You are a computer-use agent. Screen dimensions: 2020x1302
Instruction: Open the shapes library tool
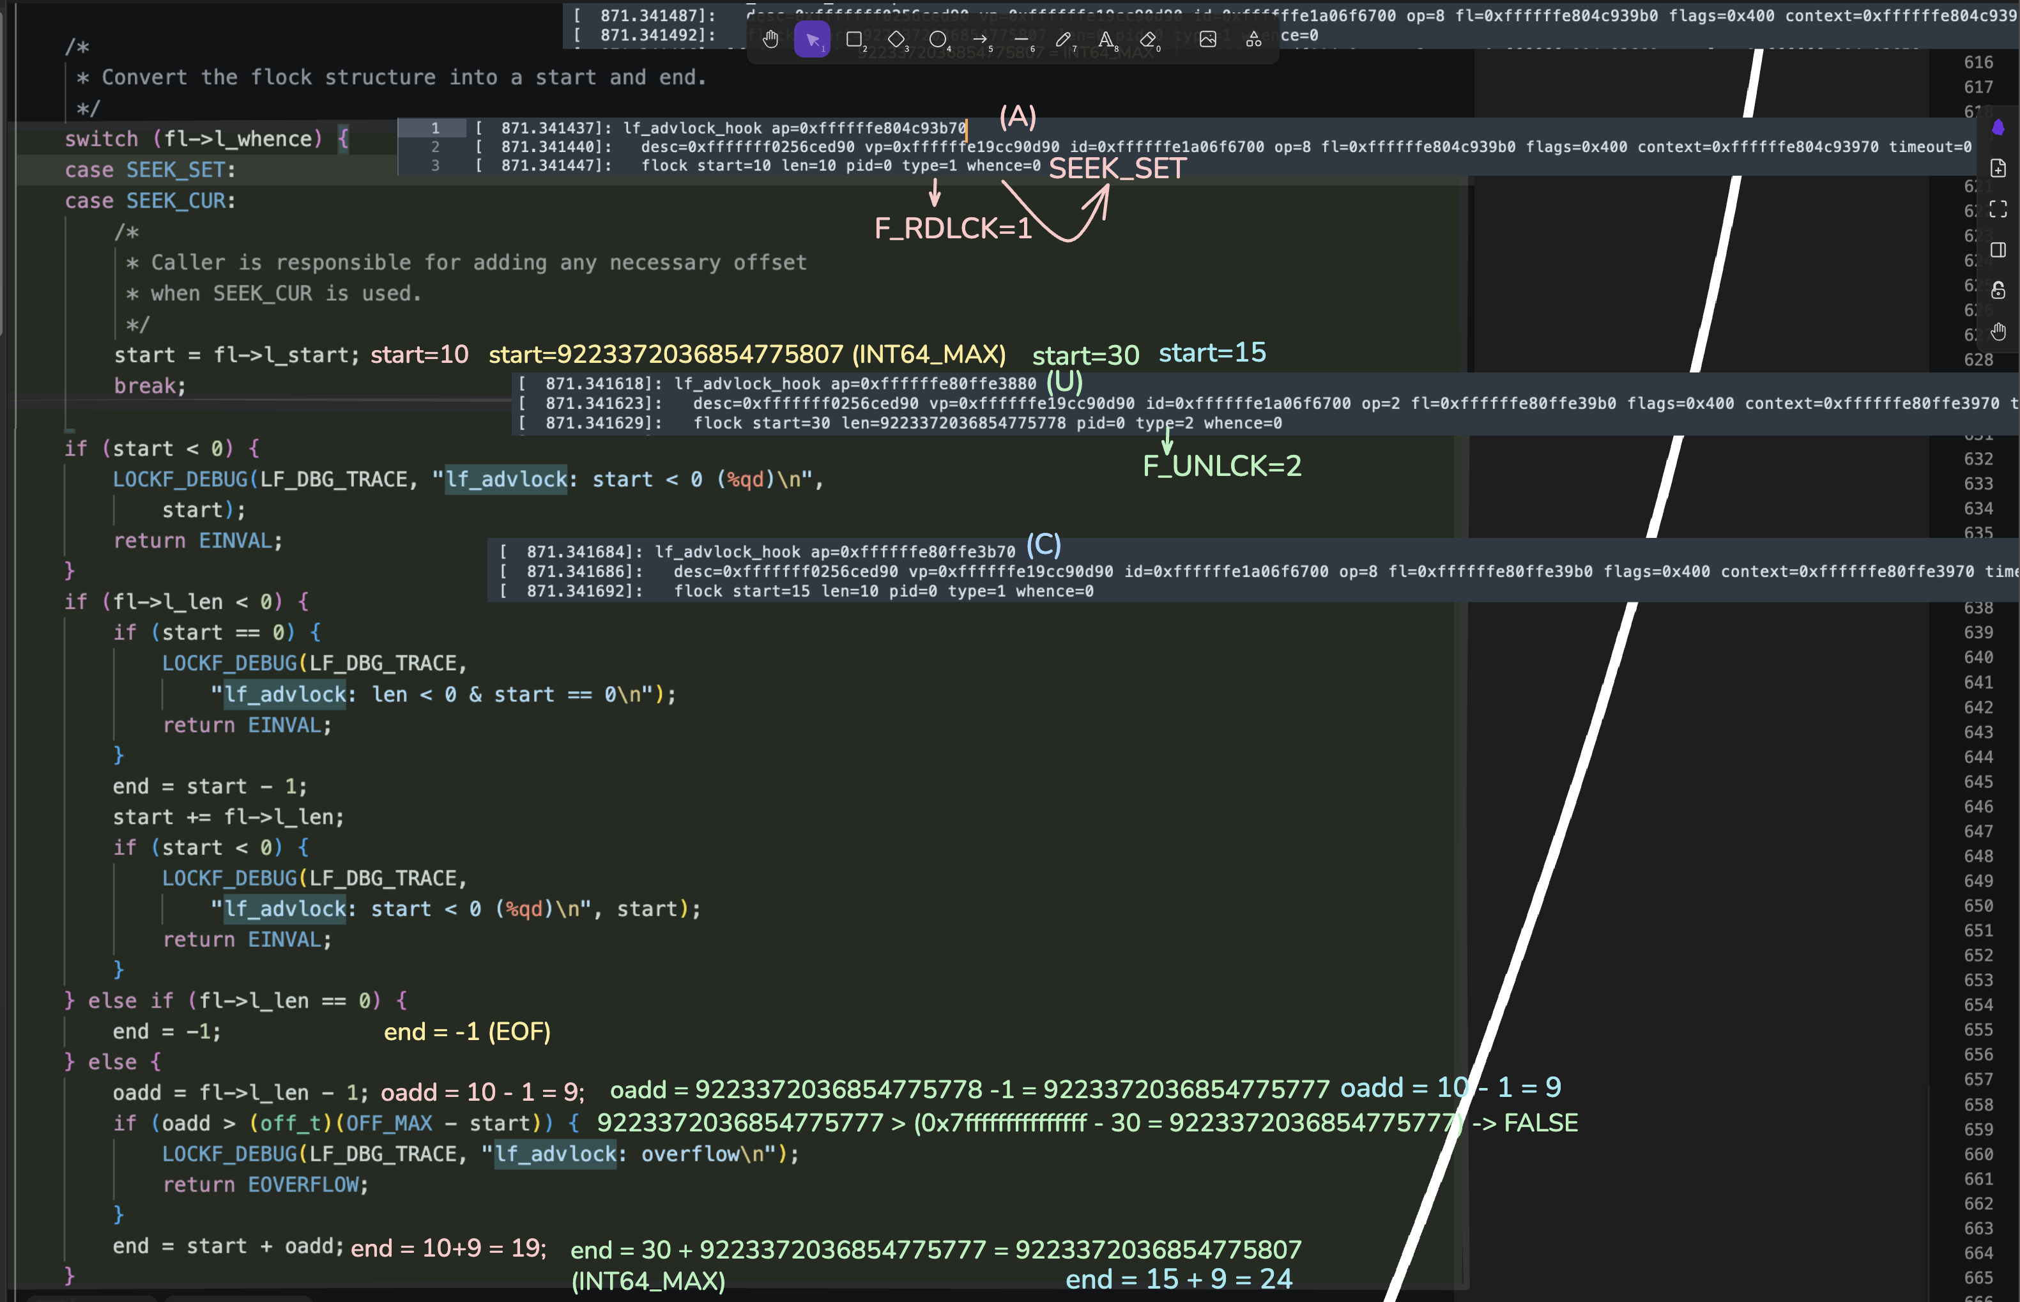pyautogui.click(x=1253, y=39)
